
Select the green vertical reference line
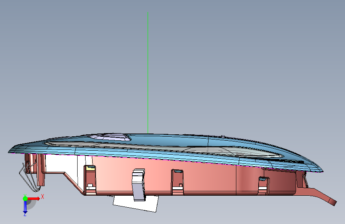[148, 73]
